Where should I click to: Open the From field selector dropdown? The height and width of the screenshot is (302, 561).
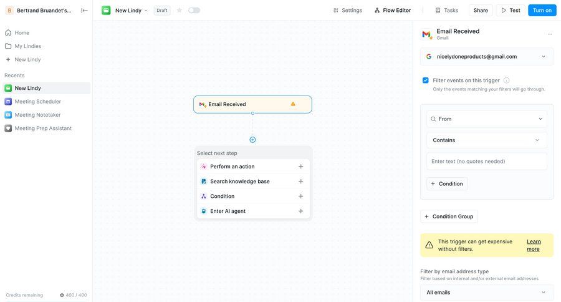point(487,119)
